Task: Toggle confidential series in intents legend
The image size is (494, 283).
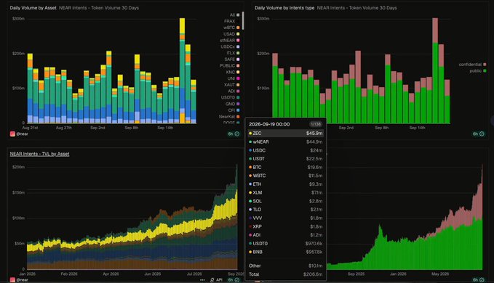Action: click(x=472, y=65)
